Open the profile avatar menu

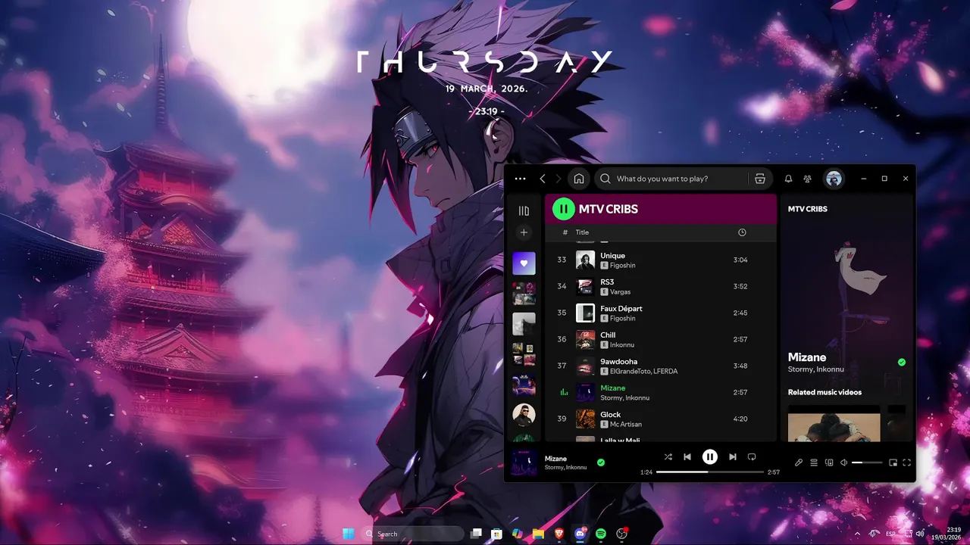coord(834,179)
